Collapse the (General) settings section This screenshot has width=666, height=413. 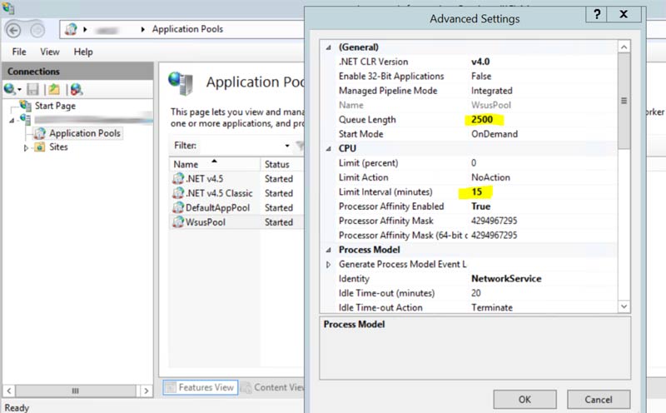pos(328,47)
